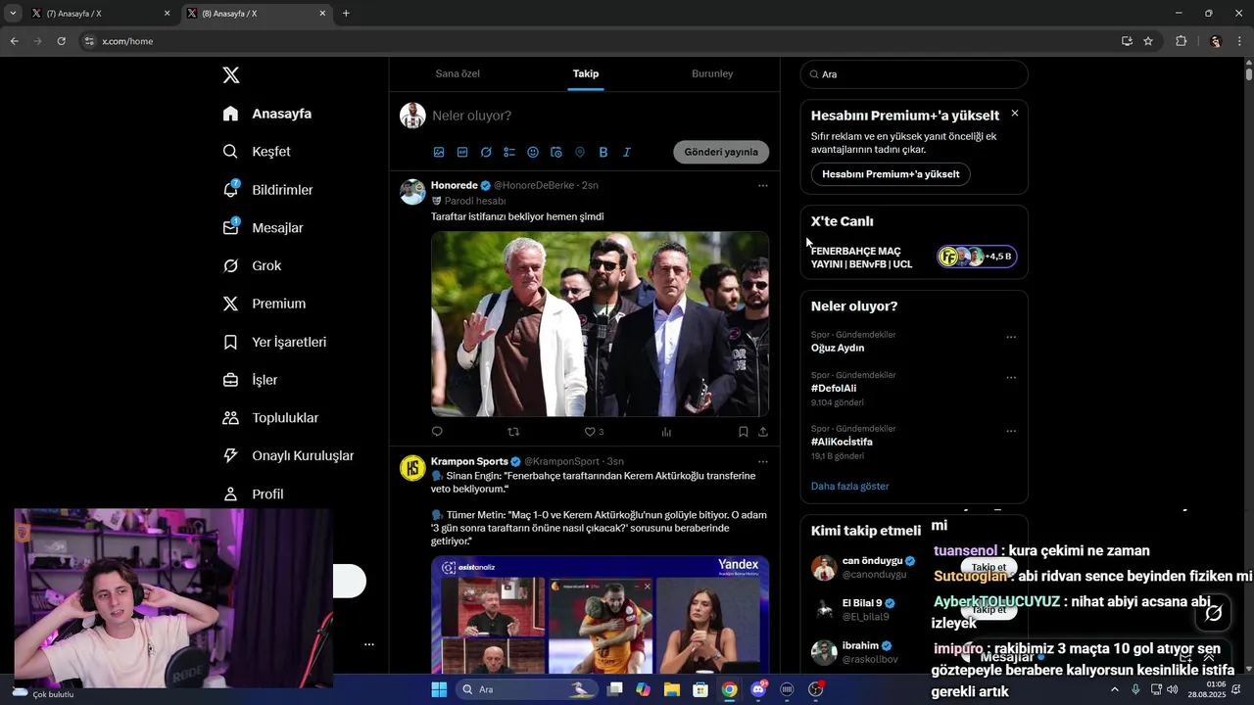Image resolution: width=1254 pixels, height=705 pixels.
Task: Like the Honorede post
Action: 590,432
